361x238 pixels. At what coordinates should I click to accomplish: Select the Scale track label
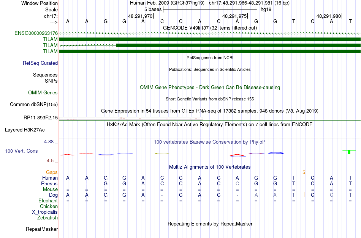51,9
